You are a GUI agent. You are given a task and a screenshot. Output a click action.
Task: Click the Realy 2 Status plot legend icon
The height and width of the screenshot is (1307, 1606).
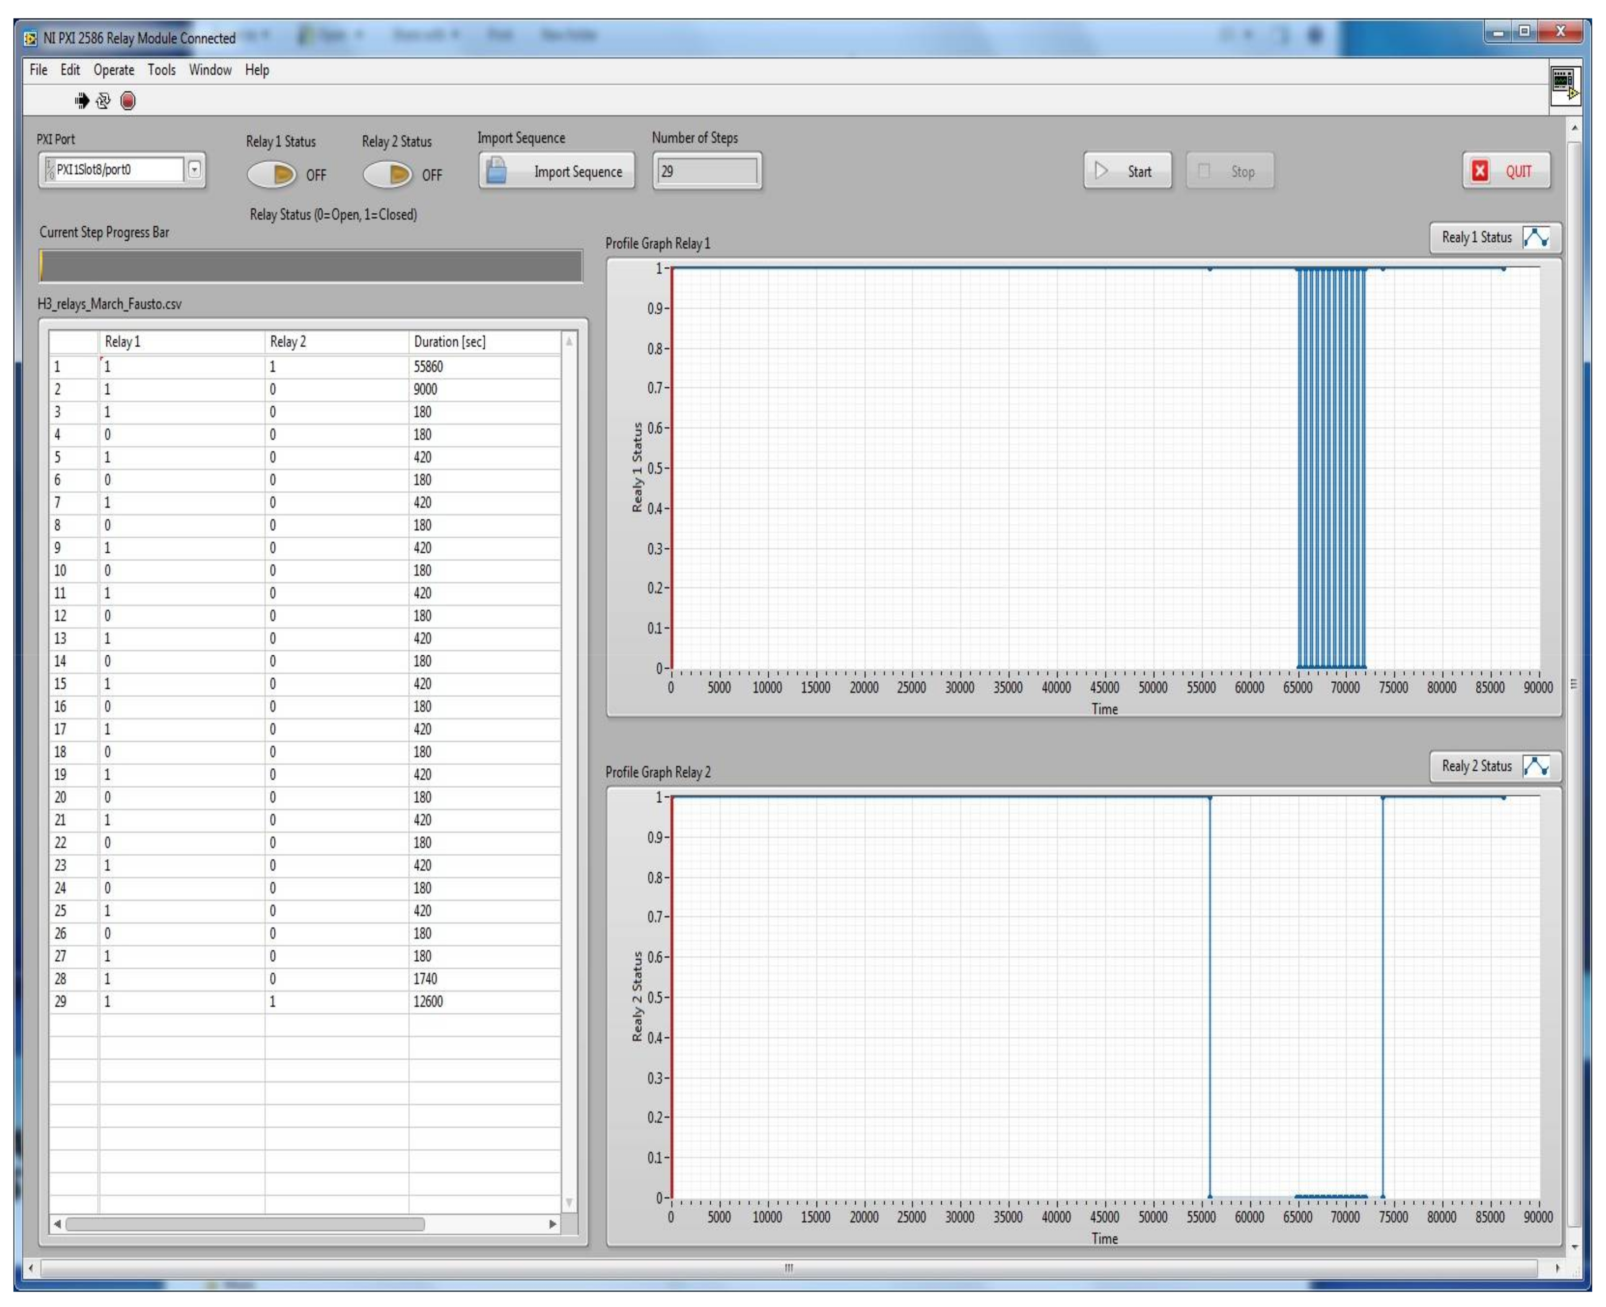coord(1535,766)
